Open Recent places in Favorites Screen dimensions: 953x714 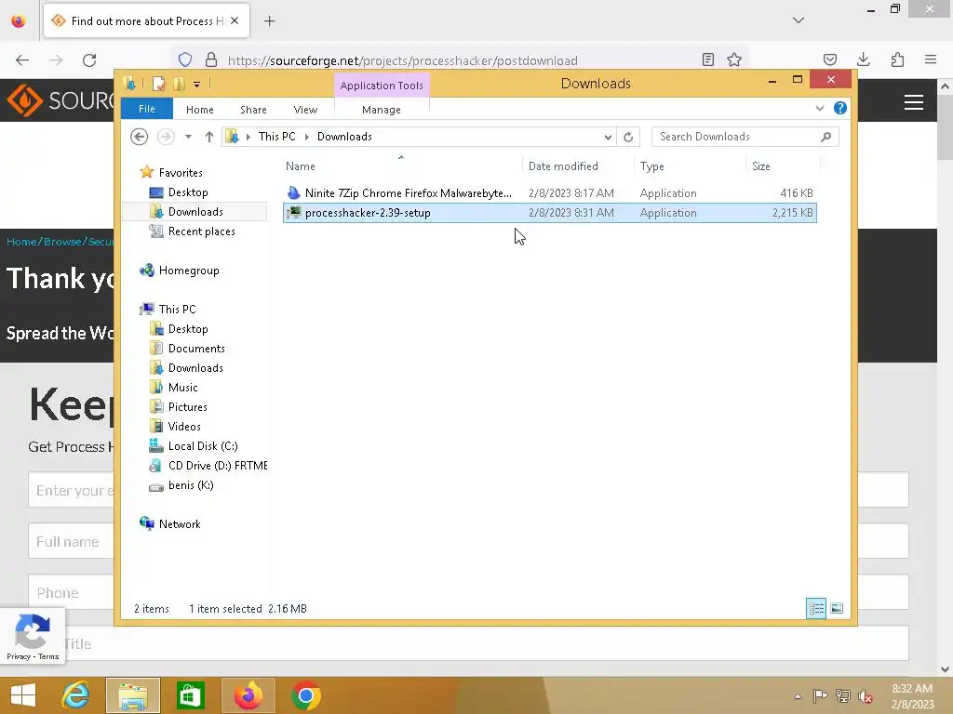(x=201, y=231)
